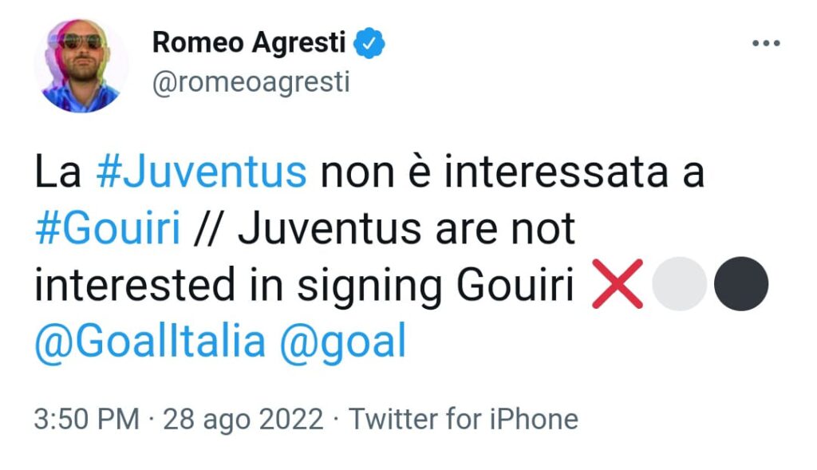Click the black circle emoji
The height and width of the screenshot is (470, 817).
(740, 286)
